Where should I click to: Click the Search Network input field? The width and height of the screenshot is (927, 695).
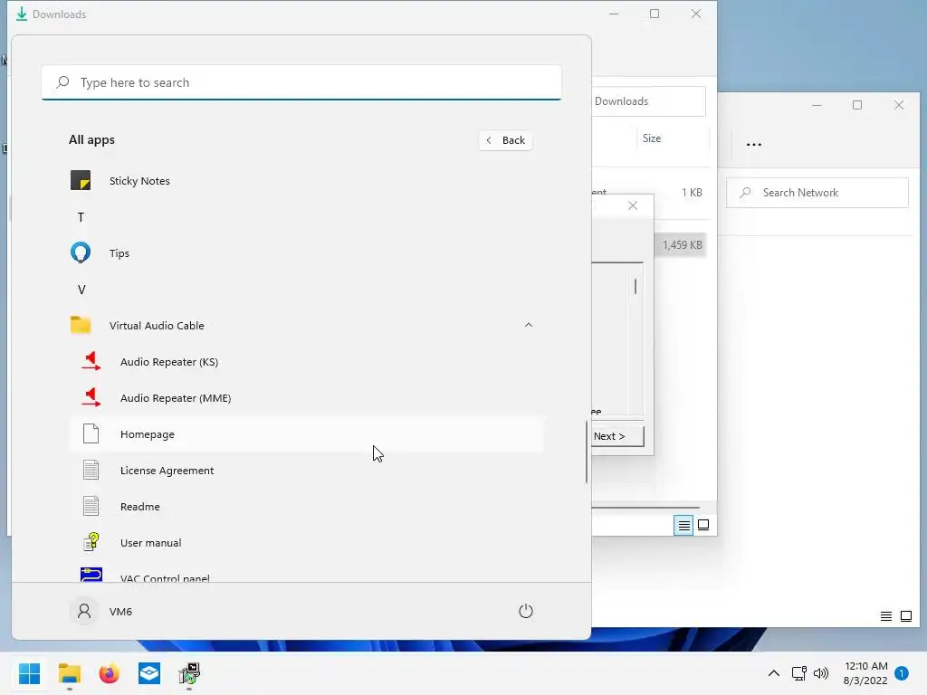(817, 193)
